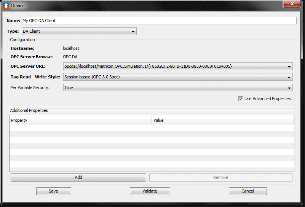Click the Property column header
Image resolution: width=305 pixels, height=207 pixels.
(80, 120)
